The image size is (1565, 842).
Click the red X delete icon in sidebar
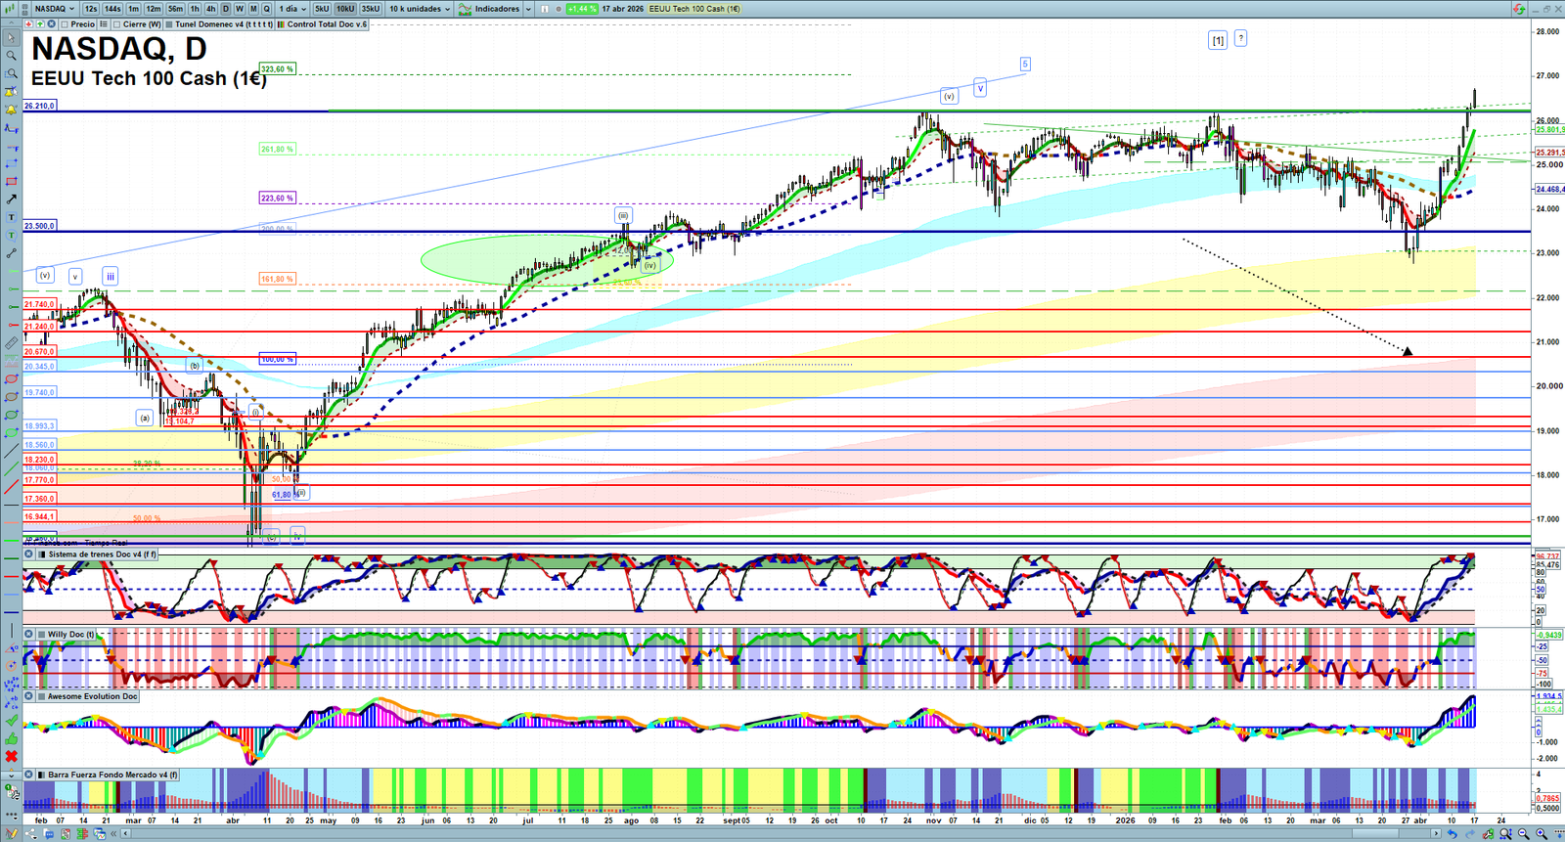[x=12, y=756]
